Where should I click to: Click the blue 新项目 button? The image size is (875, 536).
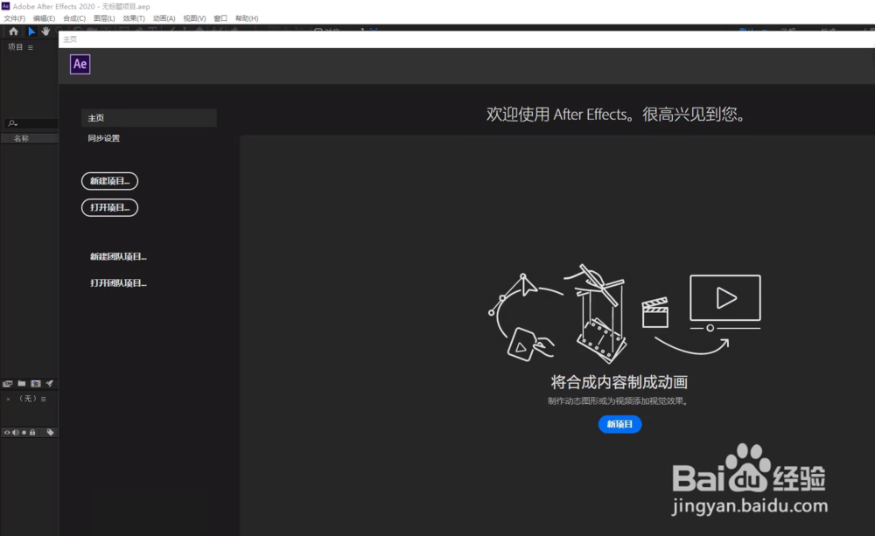point(619,424)
